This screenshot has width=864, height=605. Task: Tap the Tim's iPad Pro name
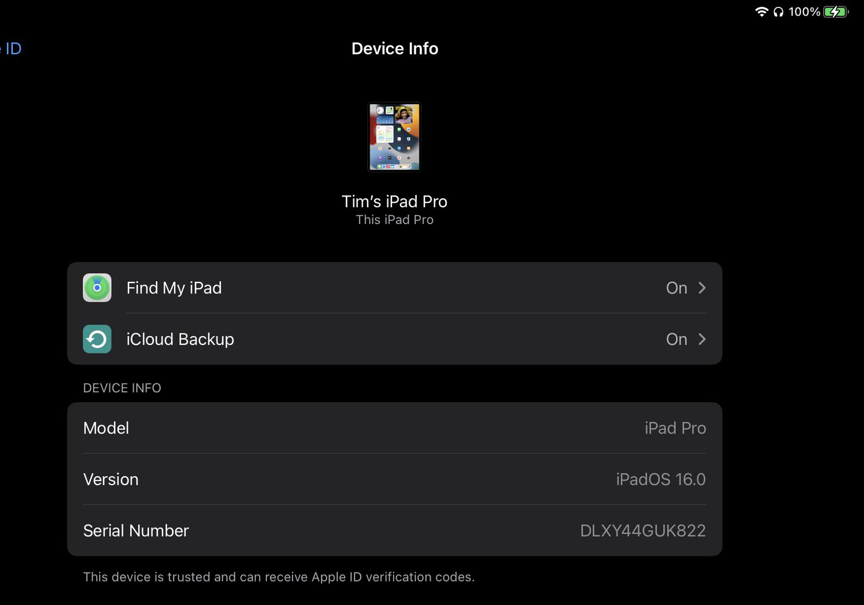click(395, 202)
